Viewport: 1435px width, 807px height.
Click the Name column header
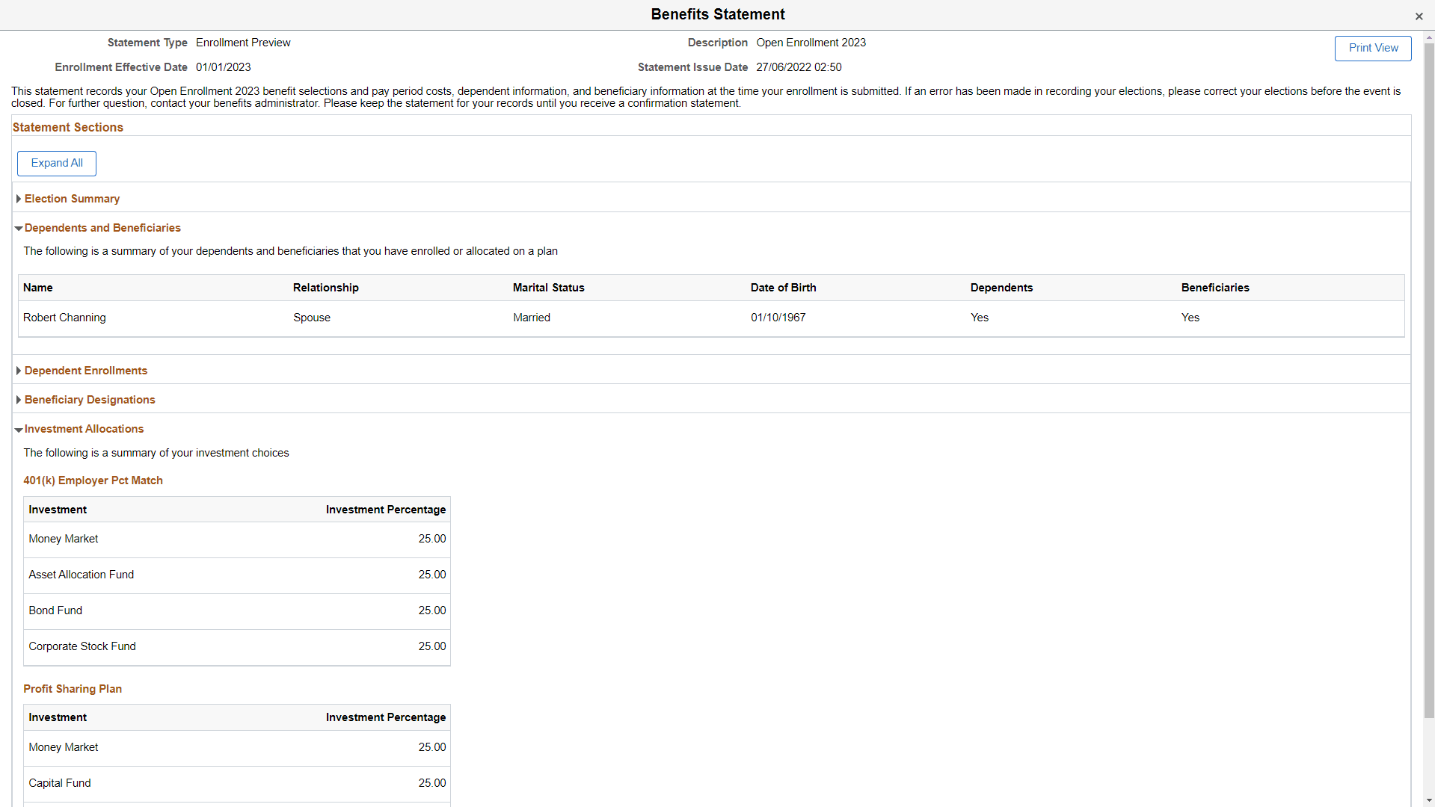38,288
